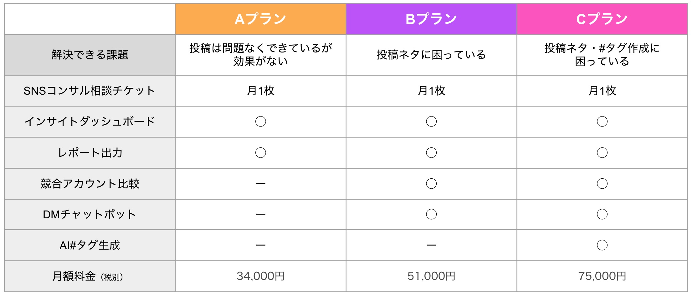Select the purple Bプラン header
The width and height of the screenshot is (693, 298).
431,19
